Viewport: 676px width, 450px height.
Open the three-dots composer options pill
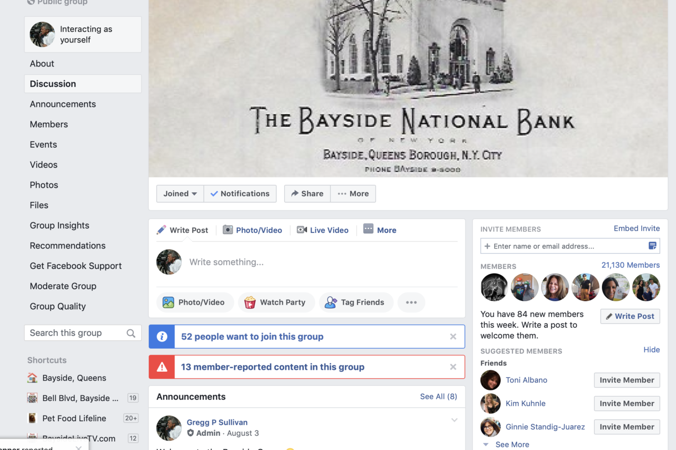[411, 302]
